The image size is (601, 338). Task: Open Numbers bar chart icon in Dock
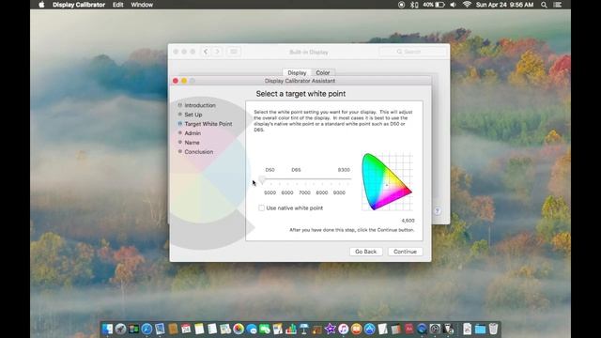coord(291,329)
